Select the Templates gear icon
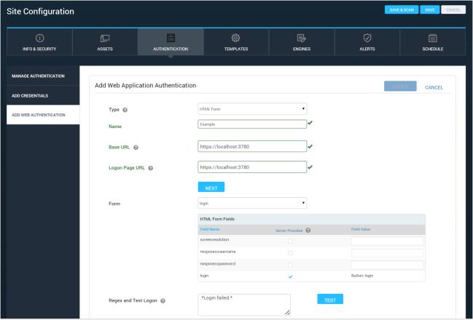473x320 pixels. 236,38
